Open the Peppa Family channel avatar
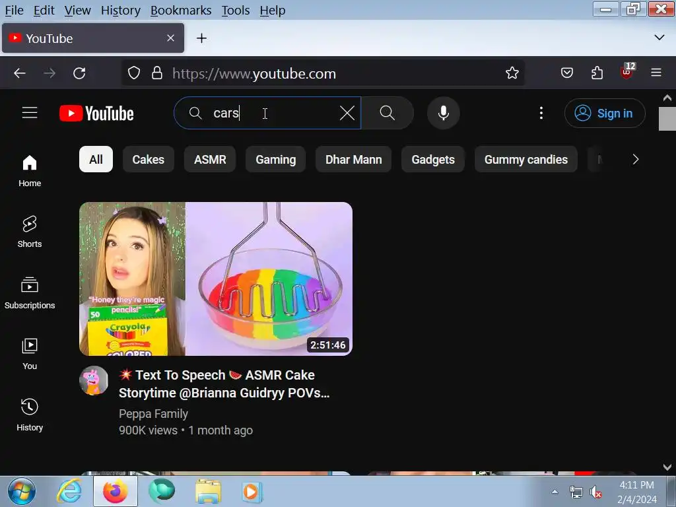Screen dimensions: 676x507 [94, 380]
